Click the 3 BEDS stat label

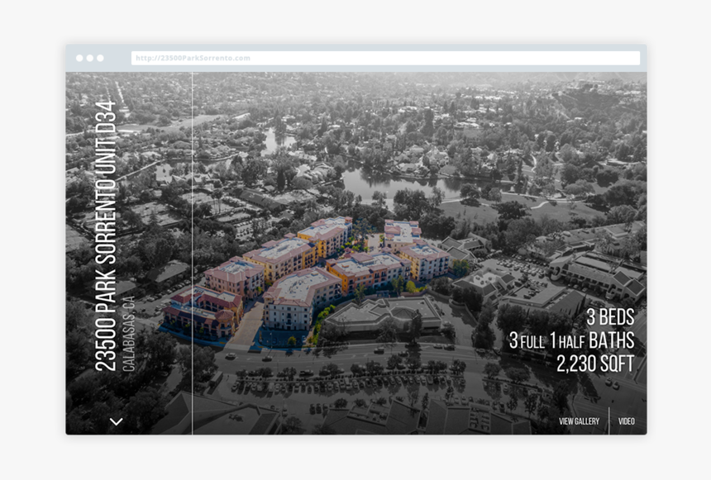(609, 315)
